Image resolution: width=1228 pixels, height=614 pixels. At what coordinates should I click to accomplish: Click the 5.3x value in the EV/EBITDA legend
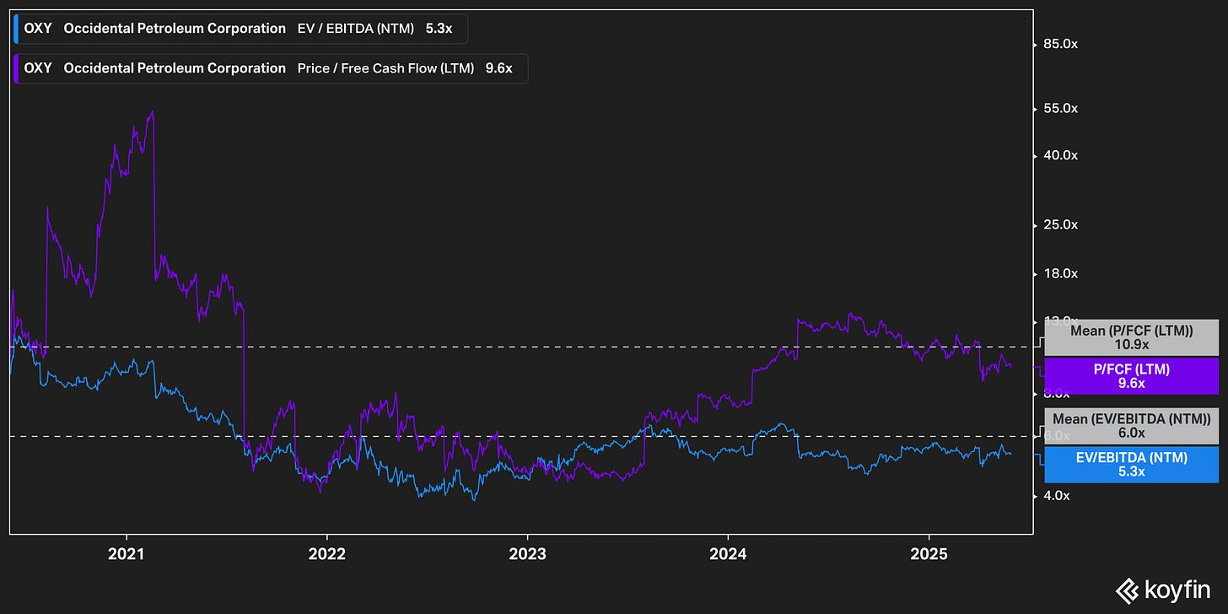[440, 29]
